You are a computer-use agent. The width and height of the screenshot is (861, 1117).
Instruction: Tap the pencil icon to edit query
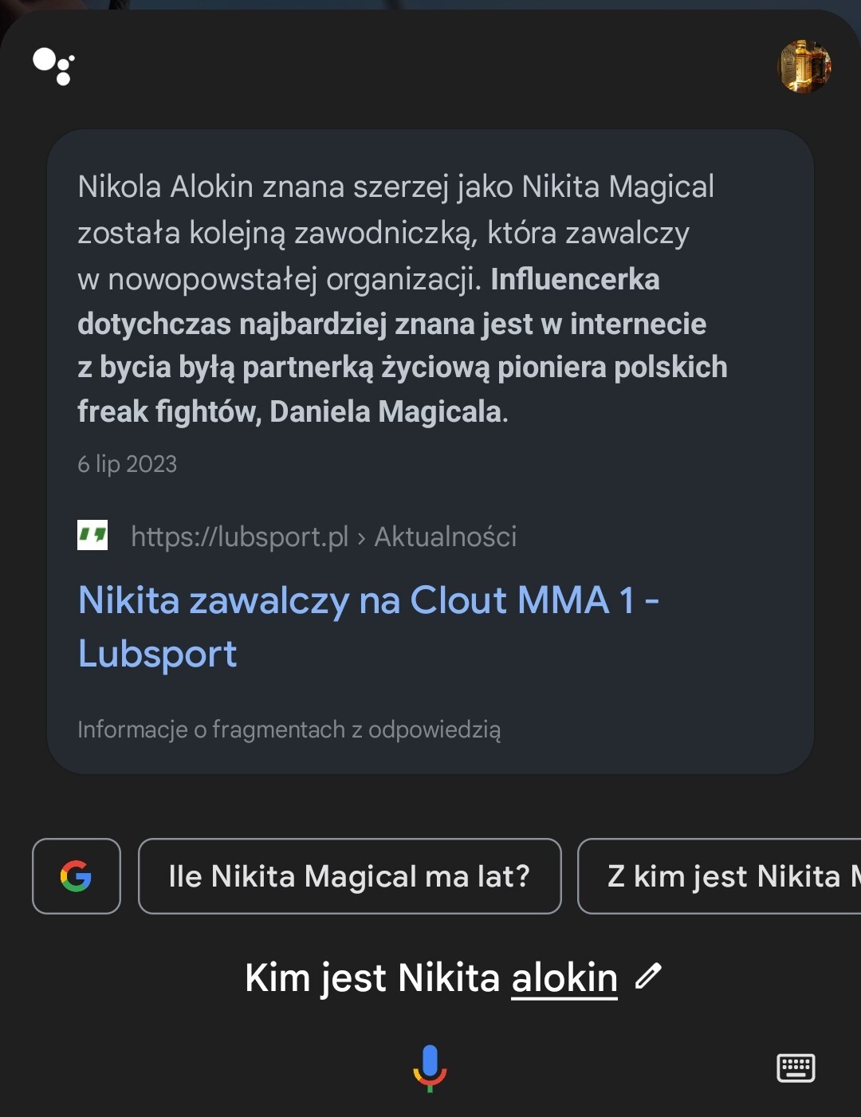[x=648, y=976]
